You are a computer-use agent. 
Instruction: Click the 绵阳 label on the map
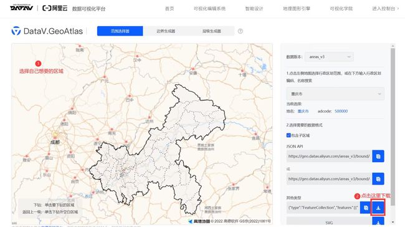tap(72, 113)
